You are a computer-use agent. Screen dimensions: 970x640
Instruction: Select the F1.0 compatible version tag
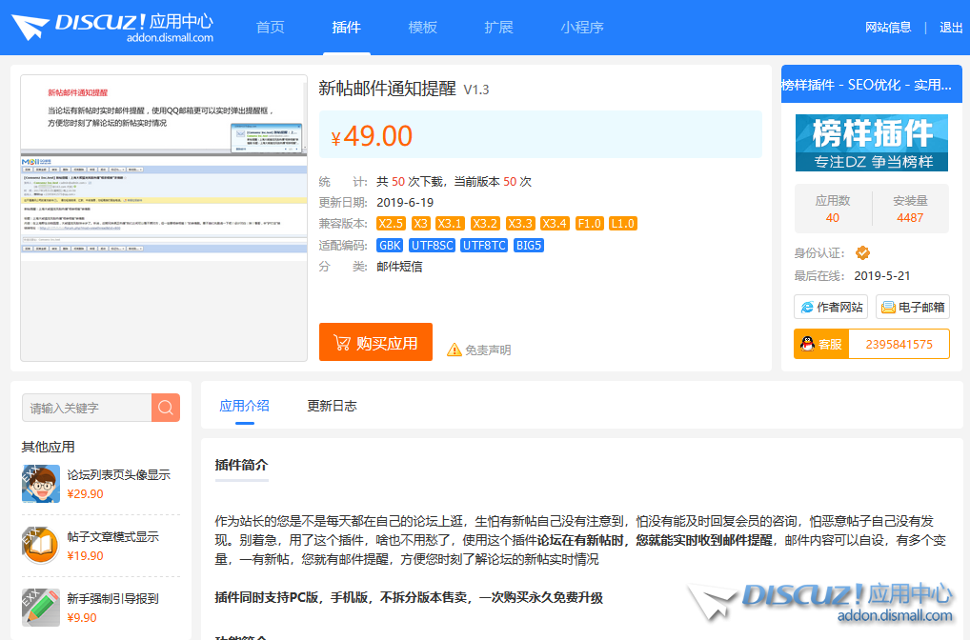[589, 223]
